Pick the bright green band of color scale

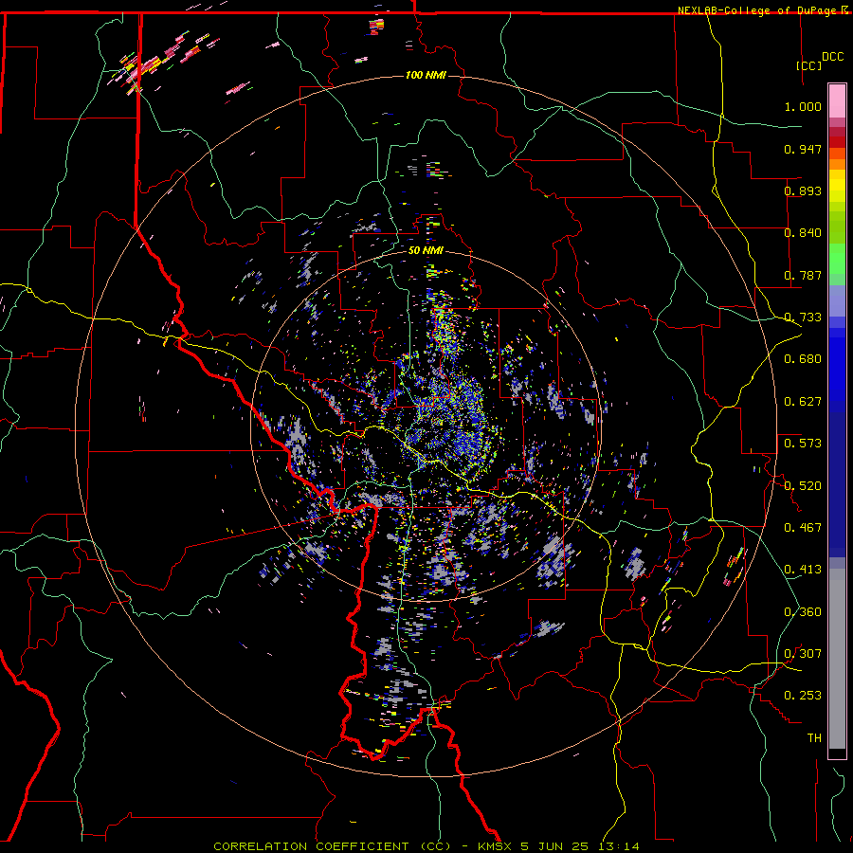point(837,259)
